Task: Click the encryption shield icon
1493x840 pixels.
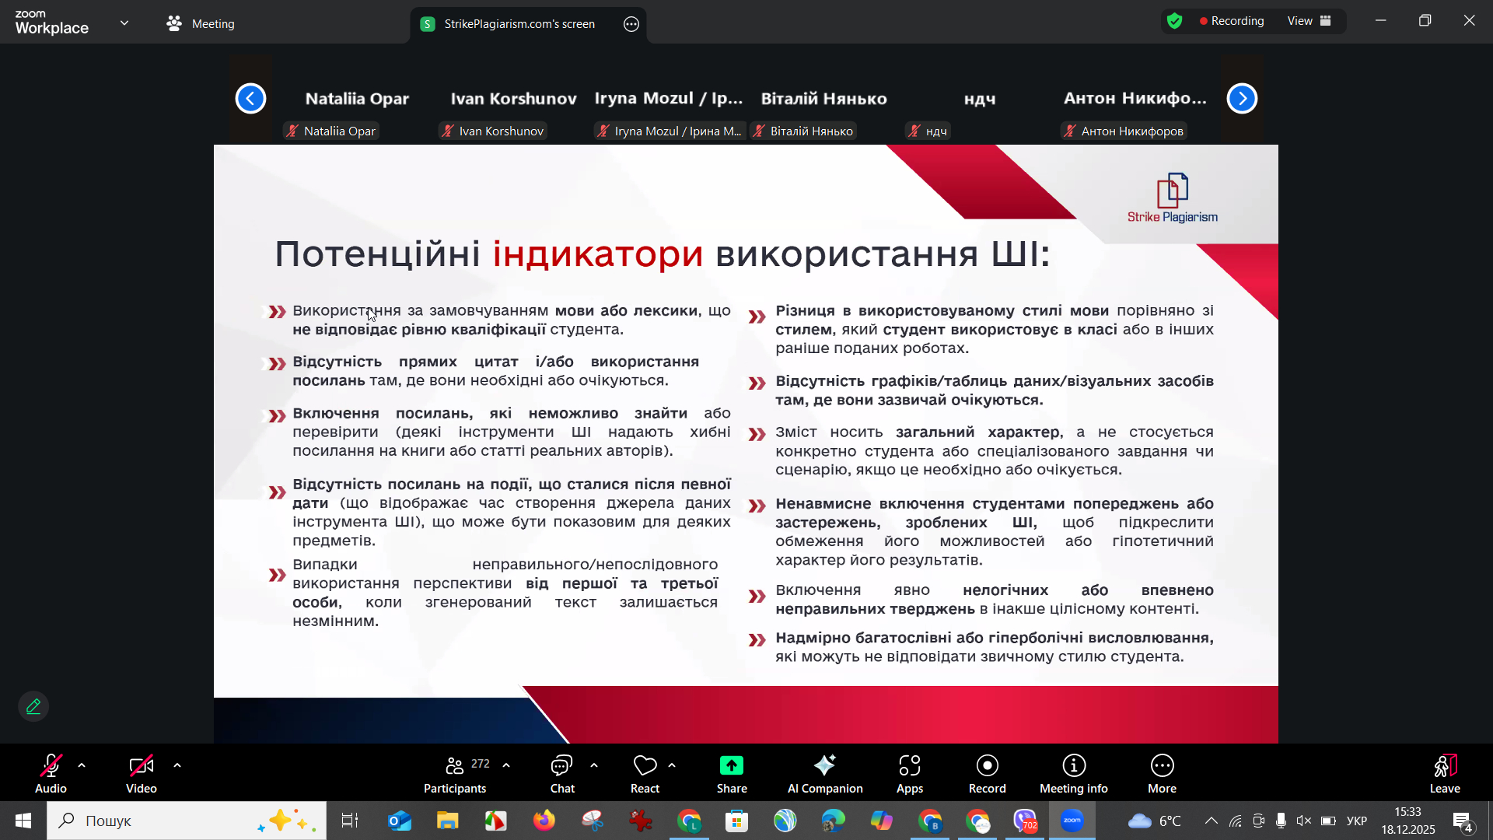Action: click(1174, 21)
